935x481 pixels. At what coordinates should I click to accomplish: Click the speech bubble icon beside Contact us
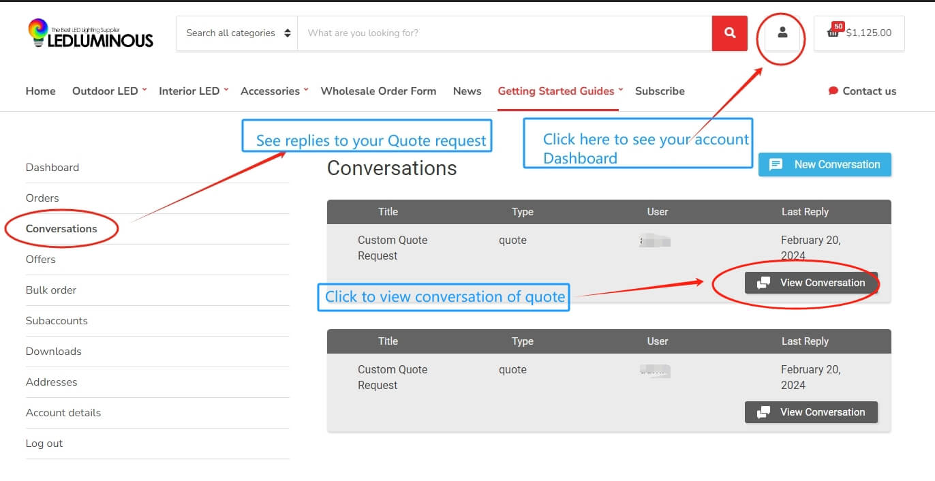point(832,91)
